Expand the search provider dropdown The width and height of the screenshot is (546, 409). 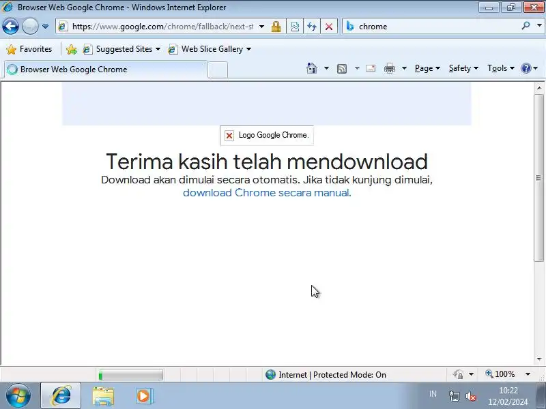click(539, 26)
